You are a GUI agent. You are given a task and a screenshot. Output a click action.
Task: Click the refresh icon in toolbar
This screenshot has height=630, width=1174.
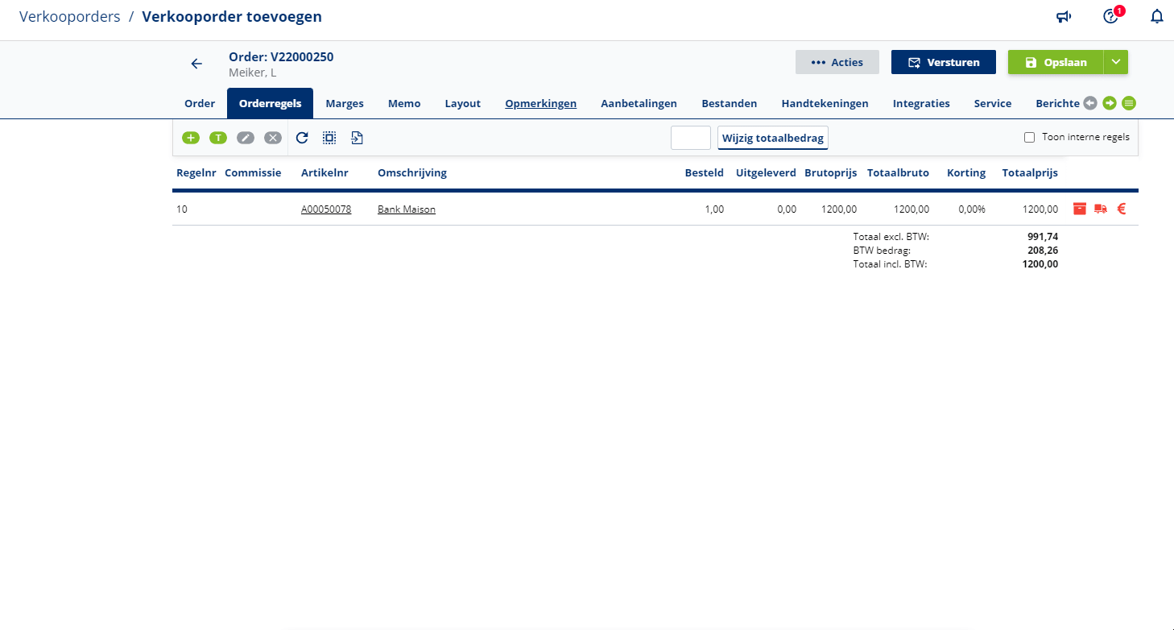coord(302,138)
